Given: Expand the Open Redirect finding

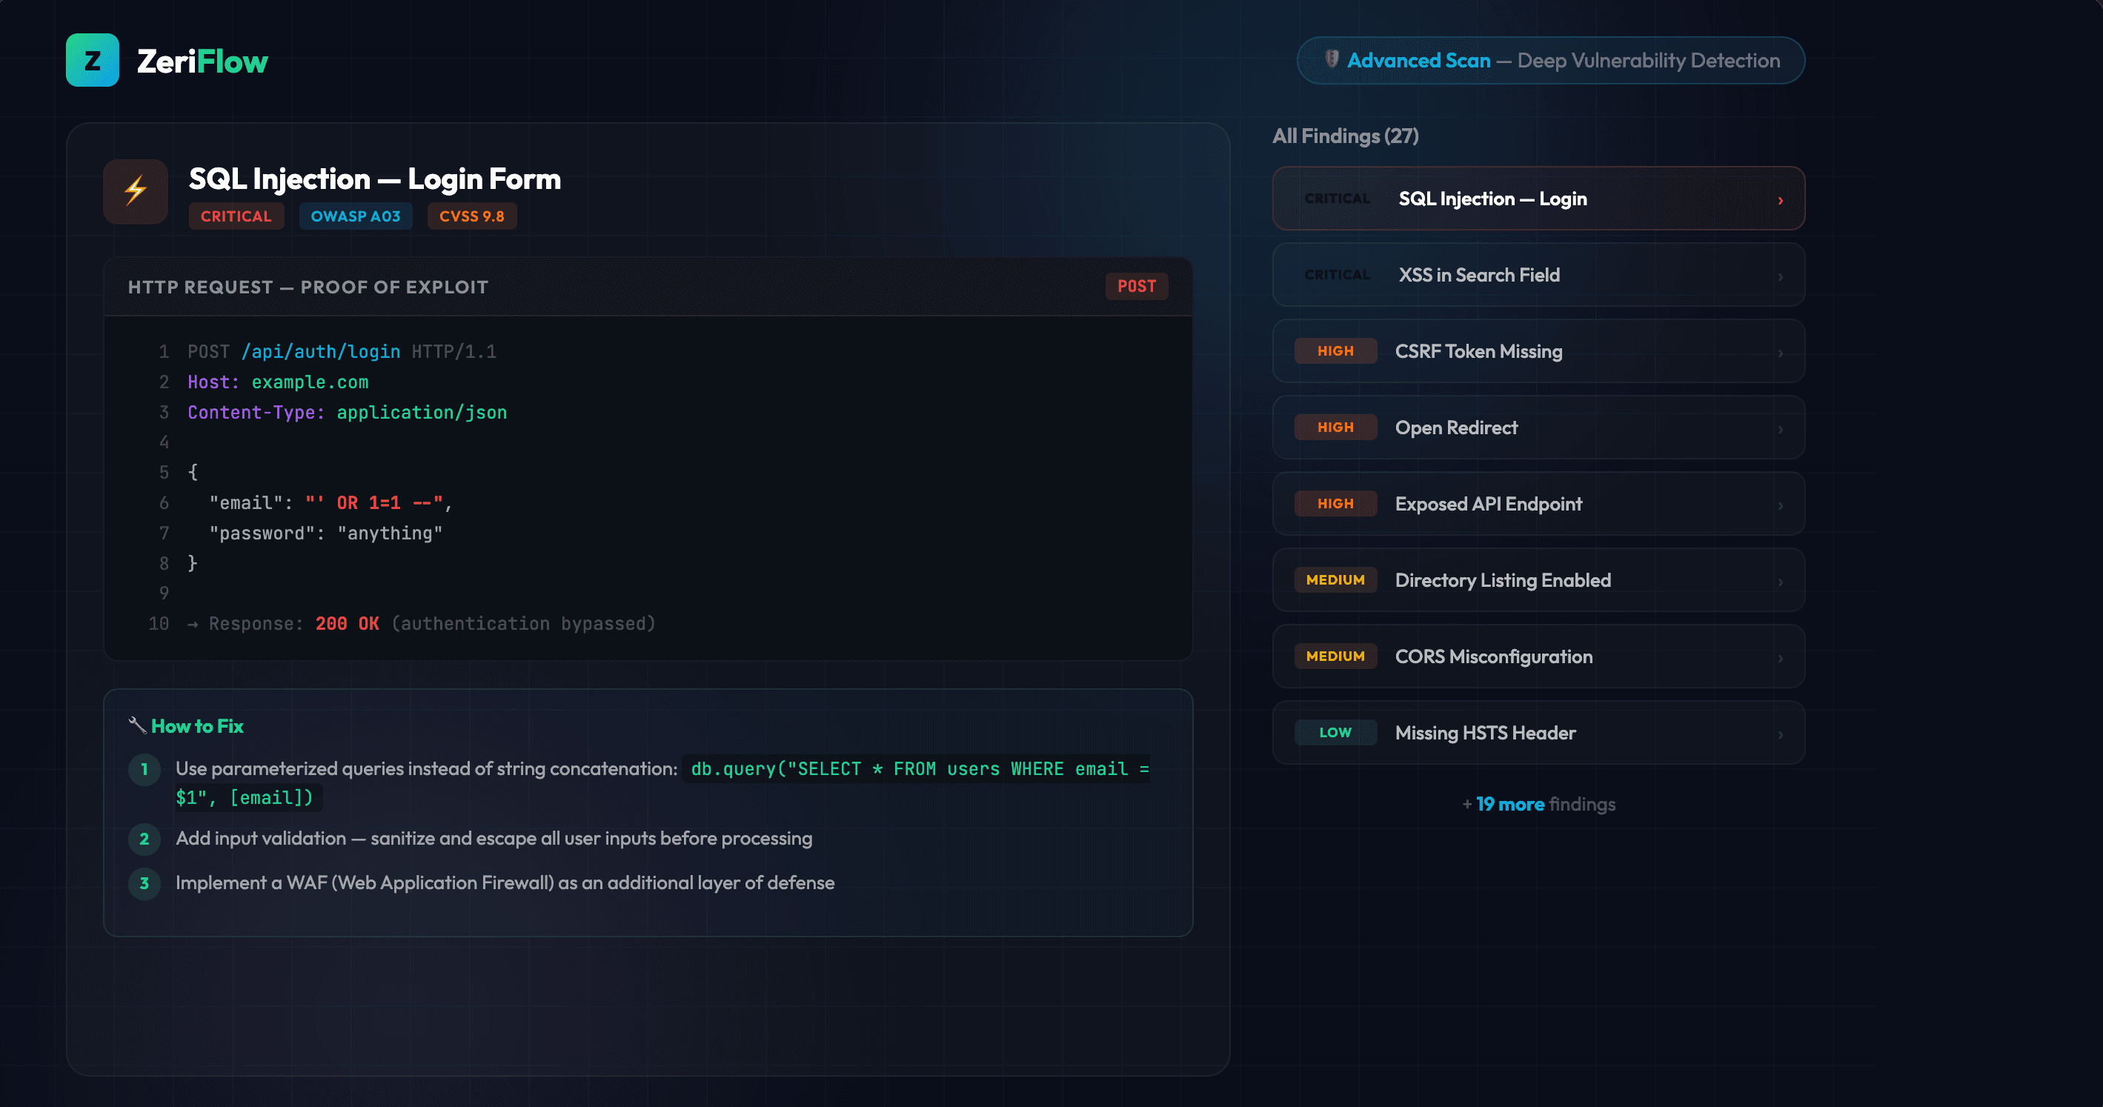Looking at the screenshot, I should [1538, 427].
